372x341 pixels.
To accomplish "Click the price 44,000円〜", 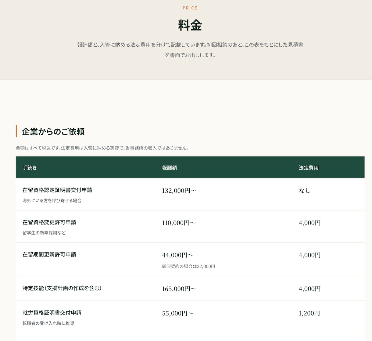I will click(x=178, y=255).
